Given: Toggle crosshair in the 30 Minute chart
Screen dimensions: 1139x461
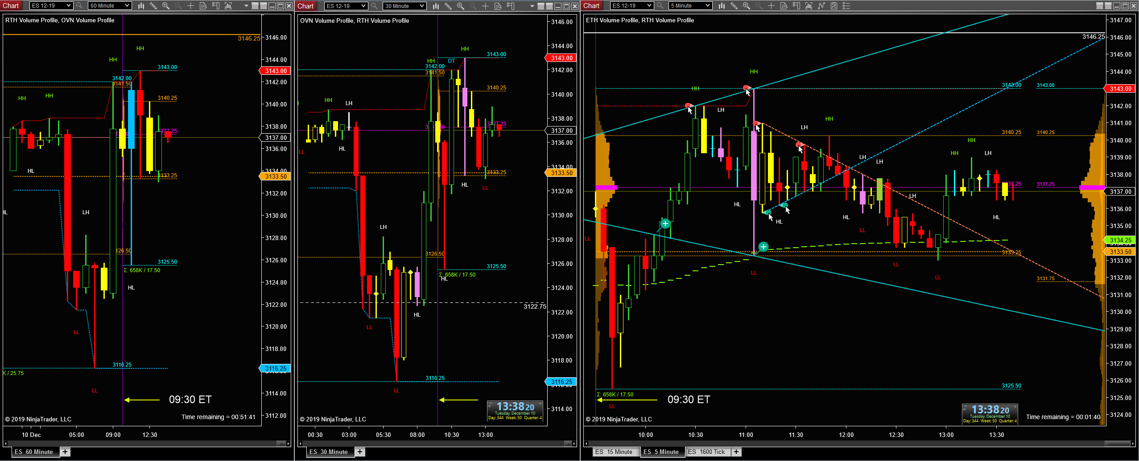Looking at the screenshot, I should 485,6.
